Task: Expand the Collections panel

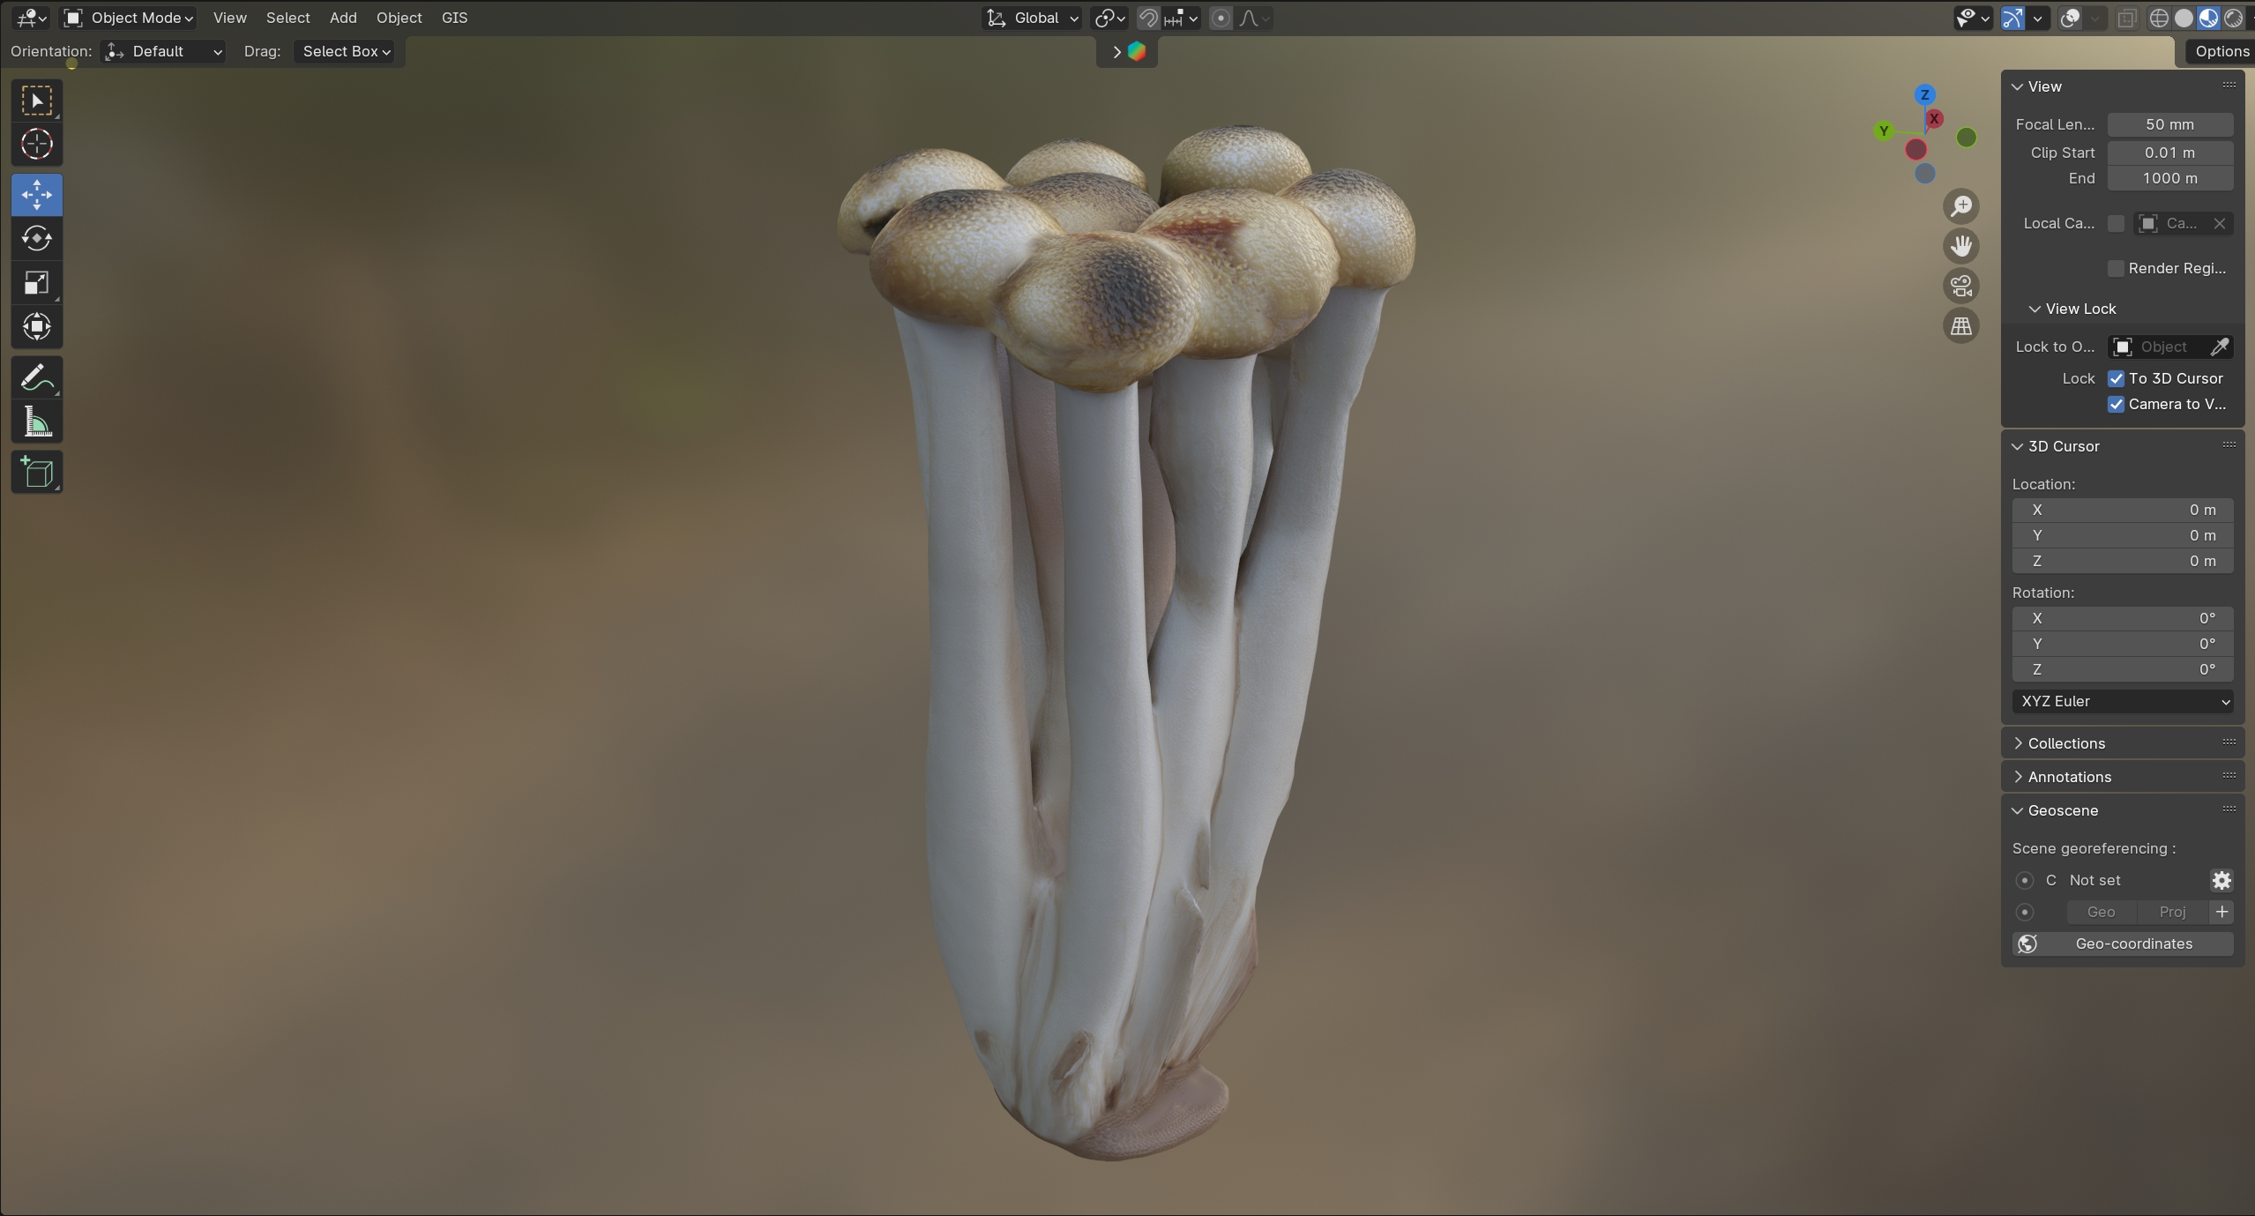Action: [x=2065, y=743]
